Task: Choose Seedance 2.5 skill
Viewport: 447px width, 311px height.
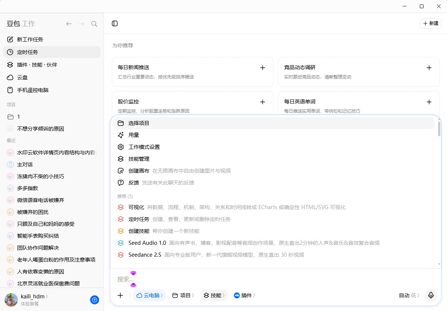Action: [274, 255]
